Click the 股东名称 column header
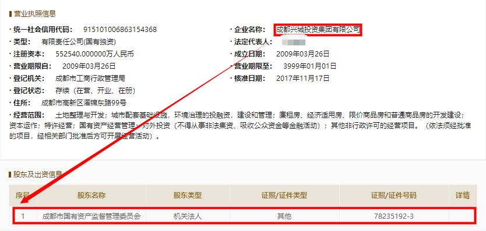 pyautogui.click(x=91, y=196)
